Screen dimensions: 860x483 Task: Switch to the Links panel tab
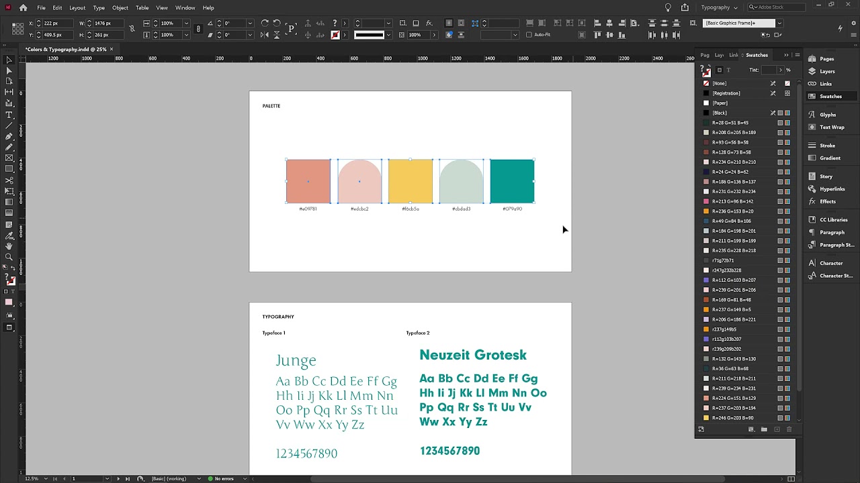point(734,55)
